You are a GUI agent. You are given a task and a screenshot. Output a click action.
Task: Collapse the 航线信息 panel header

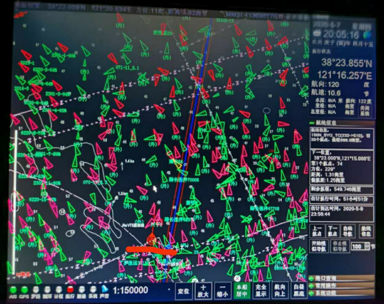point(342,123)
